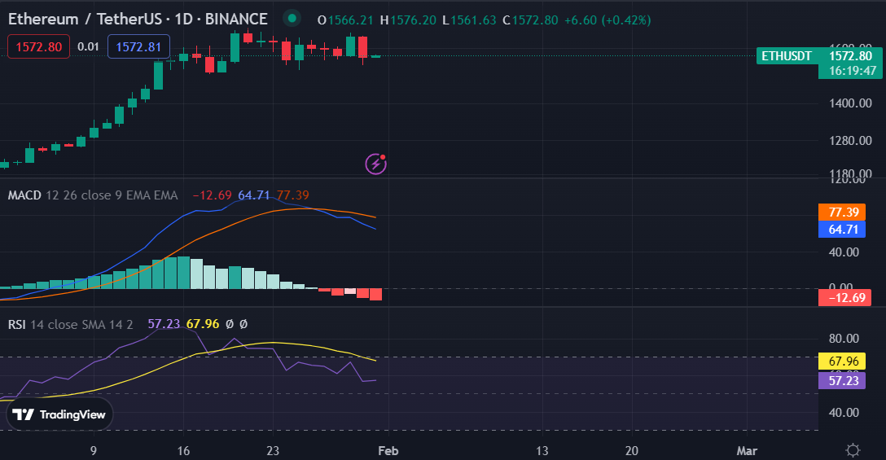Screen dimensions: 886x460
Task: Open the RSI indicator legend label
Action: pos(16,324)
